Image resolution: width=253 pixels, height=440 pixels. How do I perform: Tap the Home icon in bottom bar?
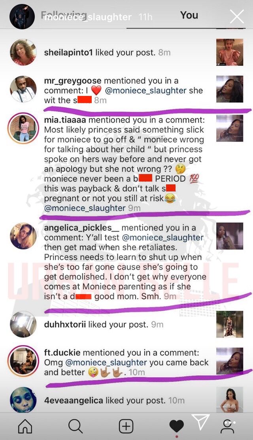25,427
